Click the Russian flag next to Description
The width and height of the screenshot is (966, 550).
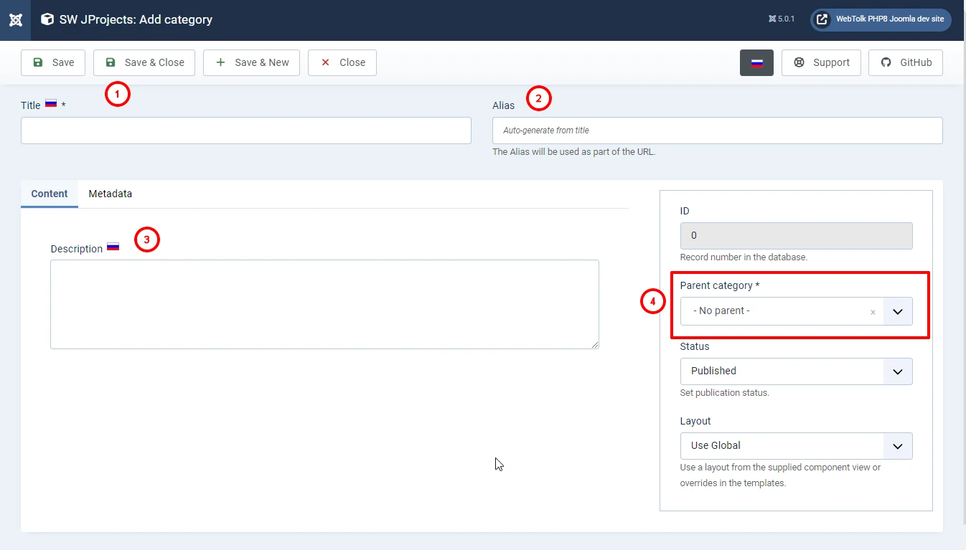(x=113, y=247)
